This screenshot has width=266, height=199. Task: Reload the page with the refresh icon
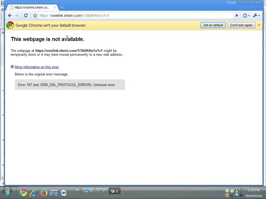tap(26, 16)
